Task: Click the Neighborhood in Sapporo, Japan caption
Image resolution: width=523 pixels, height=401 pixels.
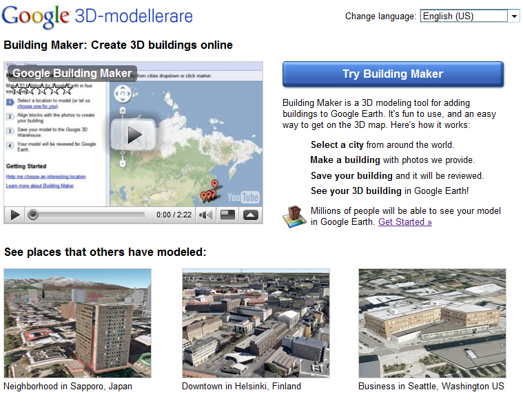Action: pyautogui.click(x=68, y=387)
